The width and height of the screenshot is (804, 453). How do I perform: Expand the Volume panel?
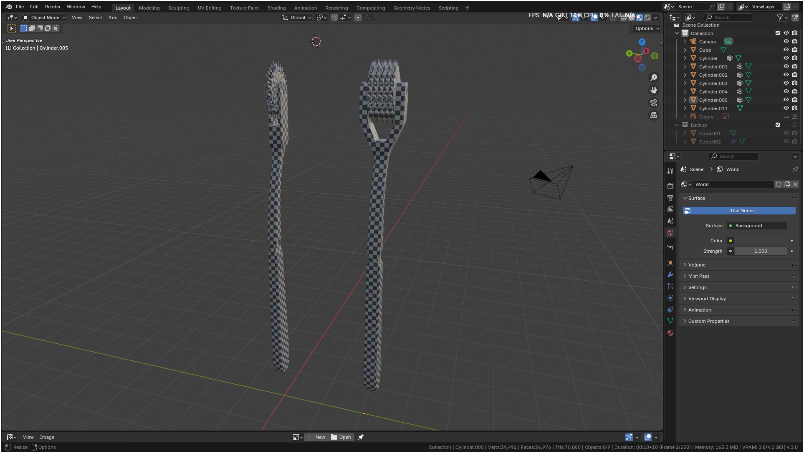(697, 265)
